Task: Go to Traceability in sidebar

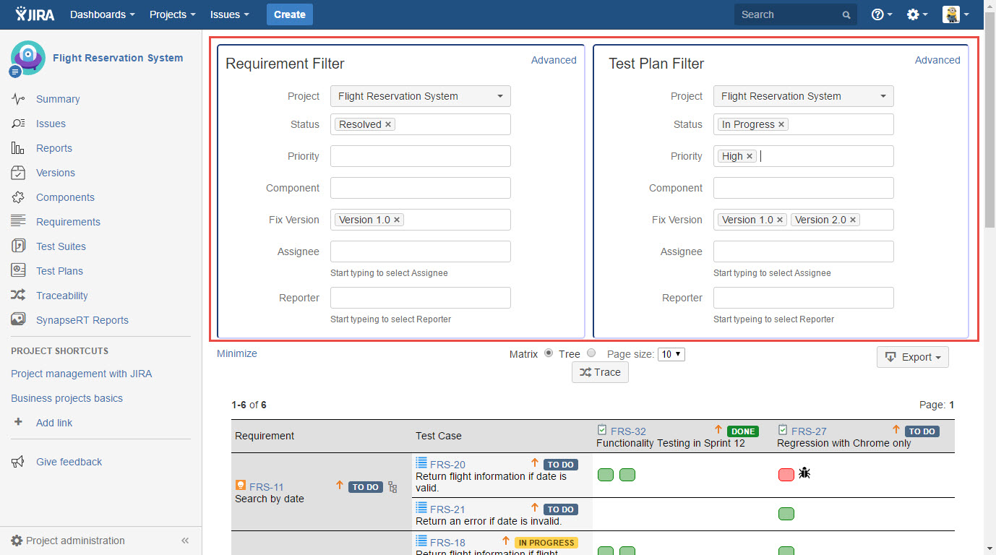Action: (62, 296)
